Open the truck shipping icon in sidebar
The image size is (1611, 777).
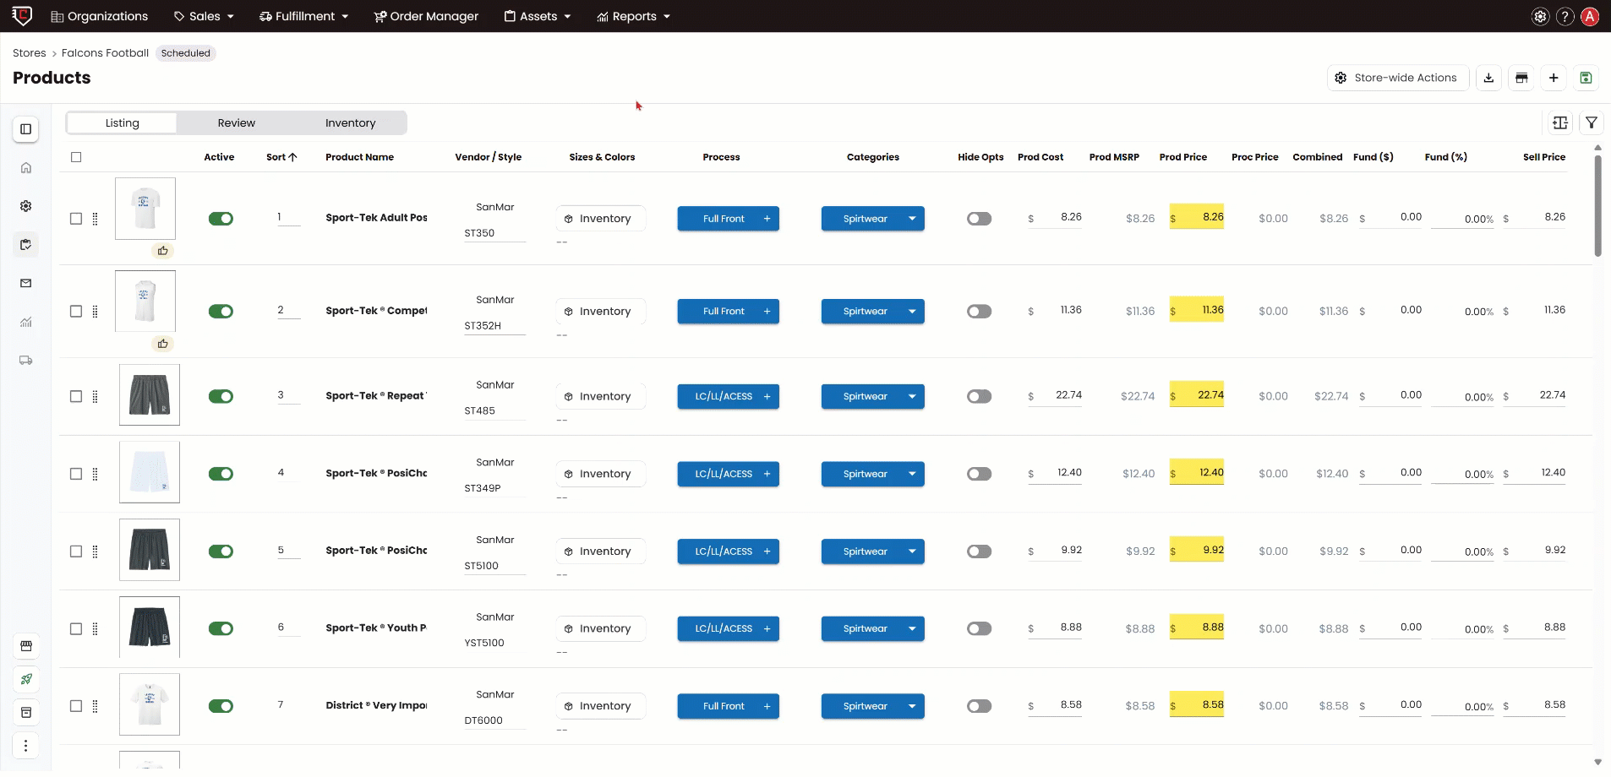point(26,361)
